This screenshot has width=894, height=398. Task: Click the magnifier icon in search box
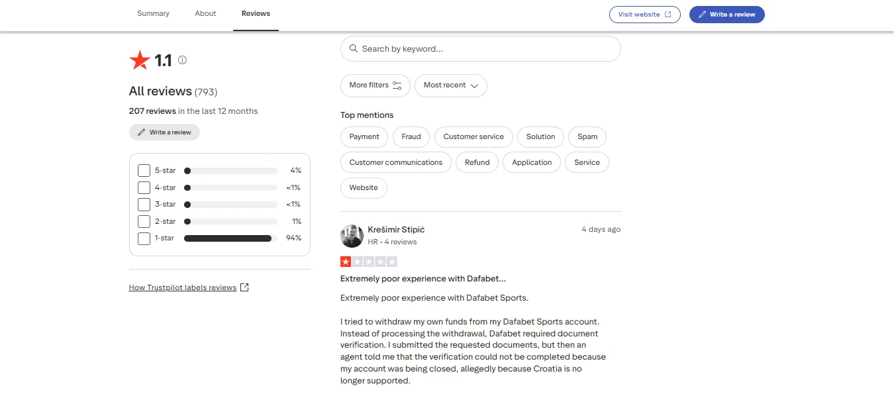[354, 49]
